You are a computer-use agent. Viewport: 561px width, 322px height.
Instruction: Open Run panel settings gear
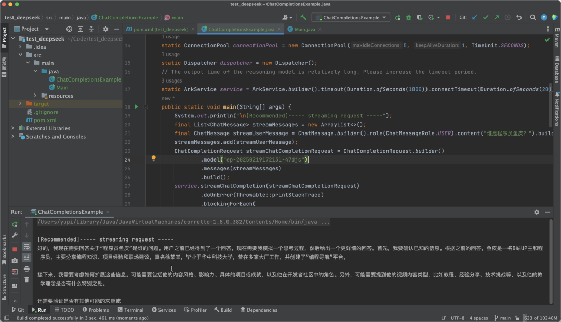[x=536, y=212]
